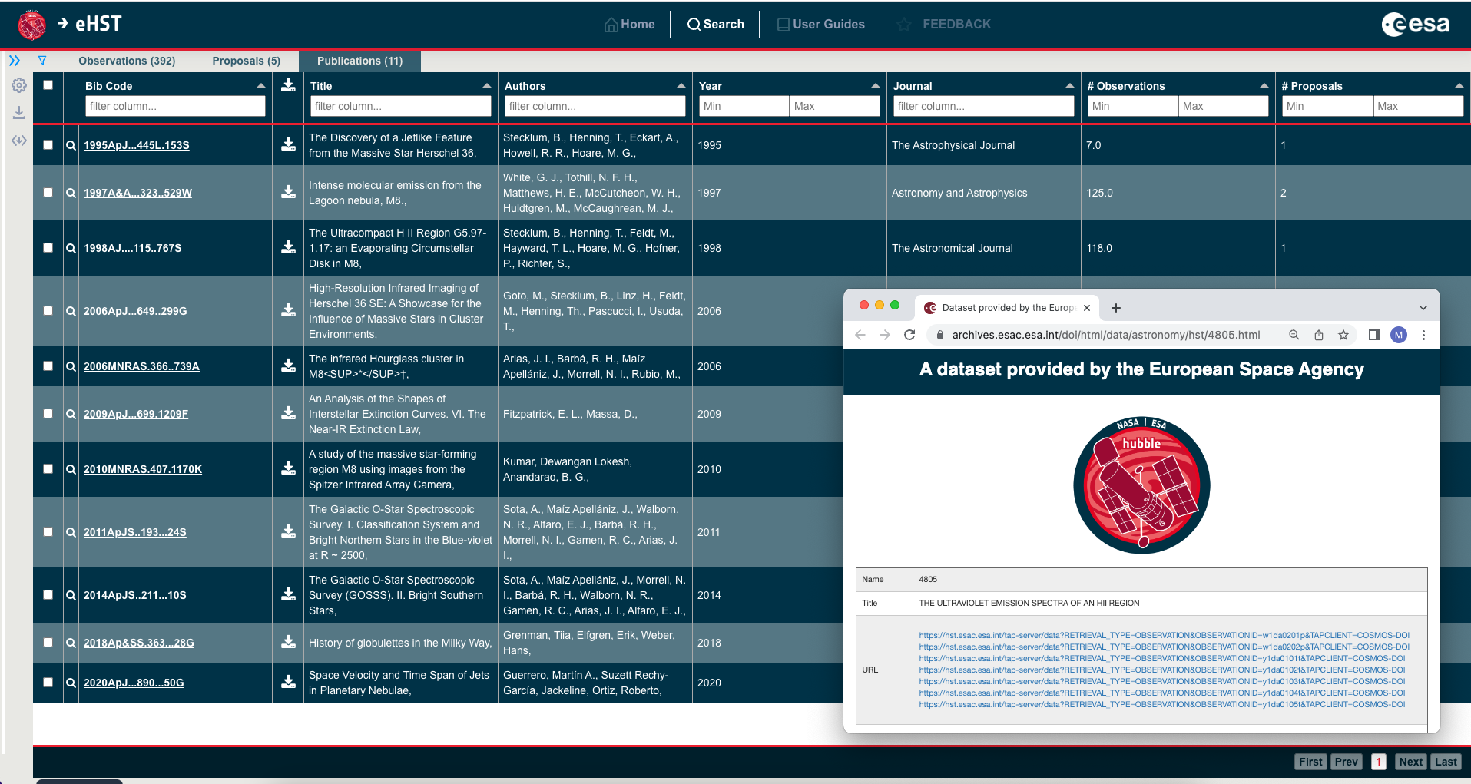This screenshot has height=784, width=1471.
Task: Click the download-all icon in table header
Action: pos(288,85)
